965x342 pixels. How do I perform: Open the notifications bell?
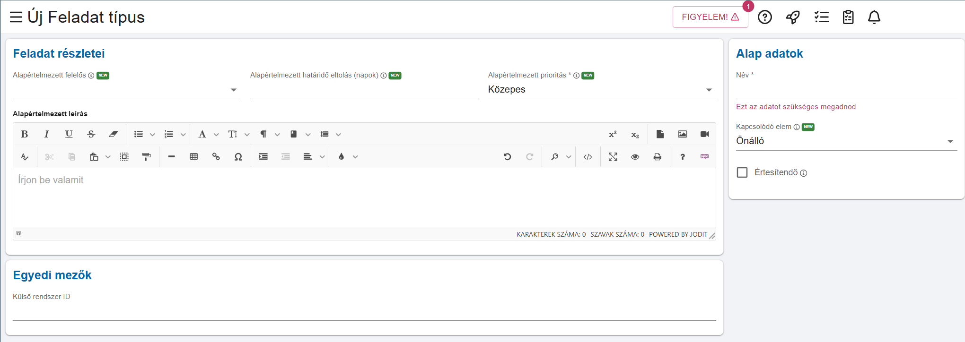(x=874, y=17)
